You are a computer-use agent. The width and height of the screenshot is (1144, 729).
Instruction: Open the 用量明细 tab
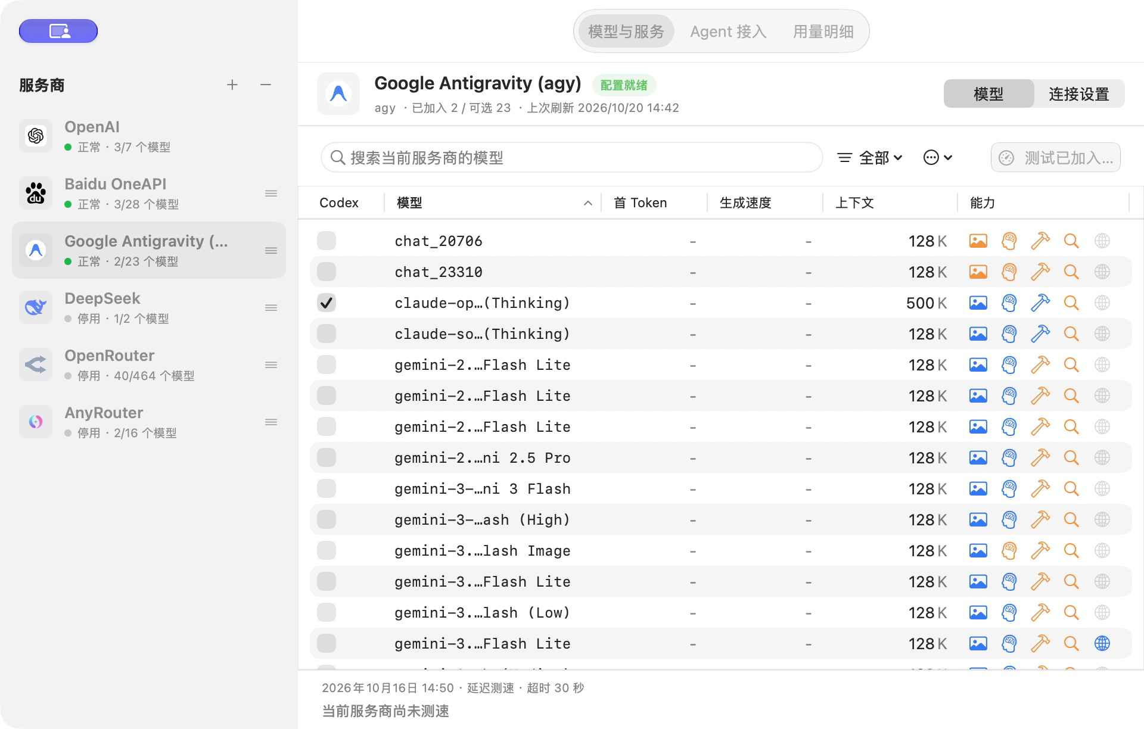point(823,32)
